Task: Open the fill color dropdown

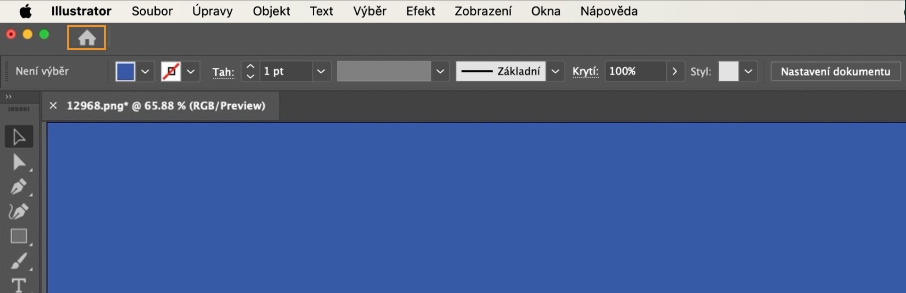Action: pos(145,71)
